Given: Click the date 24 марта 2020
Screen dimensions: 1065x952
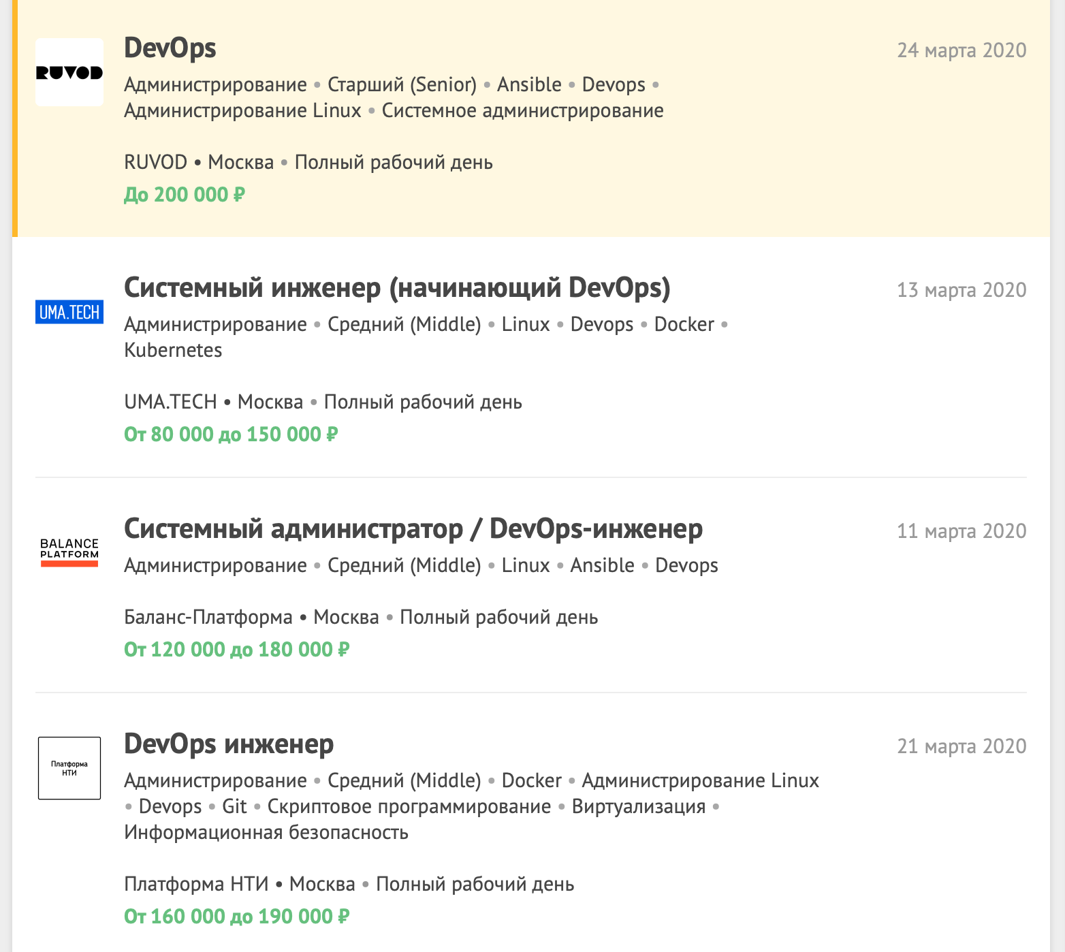Looking at the screenshot, I should click(x=961, y=50).
